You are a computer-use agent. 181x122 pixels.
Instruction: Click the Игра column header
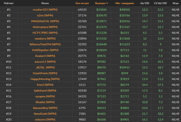tap(176, 3)
